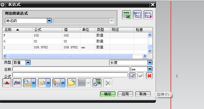The width and height of the screenshot is (204, 109).
Task: Open extended formula editor icon
Action: [x=132, y=76]
